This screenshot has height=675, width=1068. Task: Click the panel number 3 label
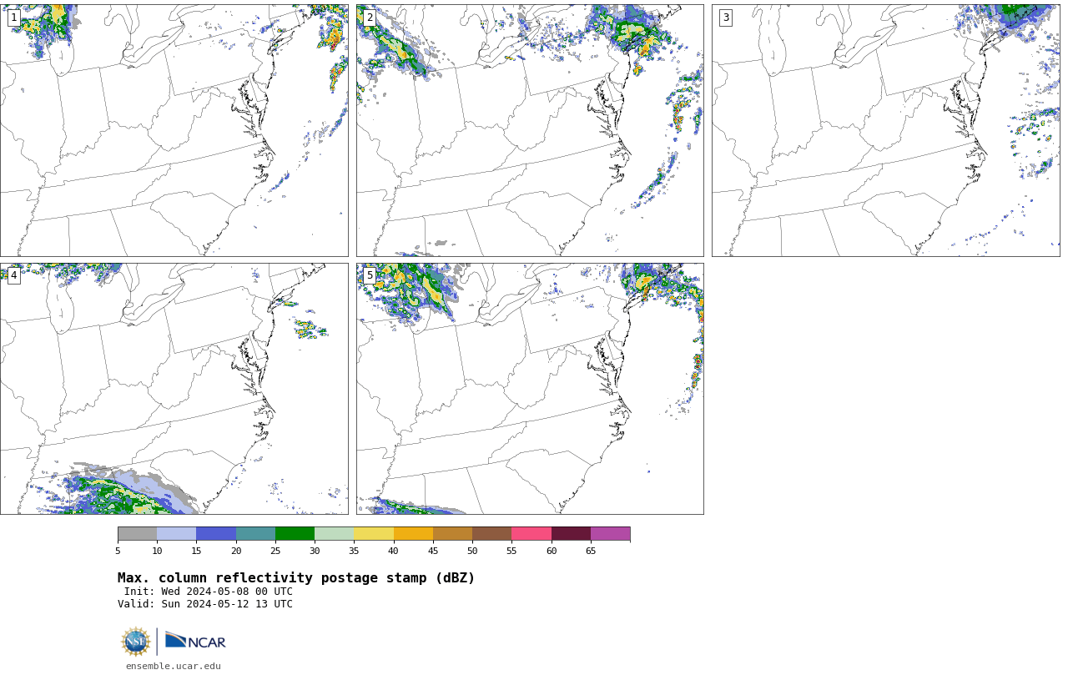[725, 18]
